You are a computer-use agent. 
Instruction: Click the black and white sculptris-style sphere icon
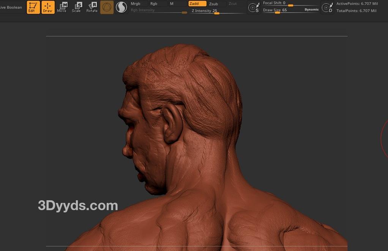click(x=121, y=7)
